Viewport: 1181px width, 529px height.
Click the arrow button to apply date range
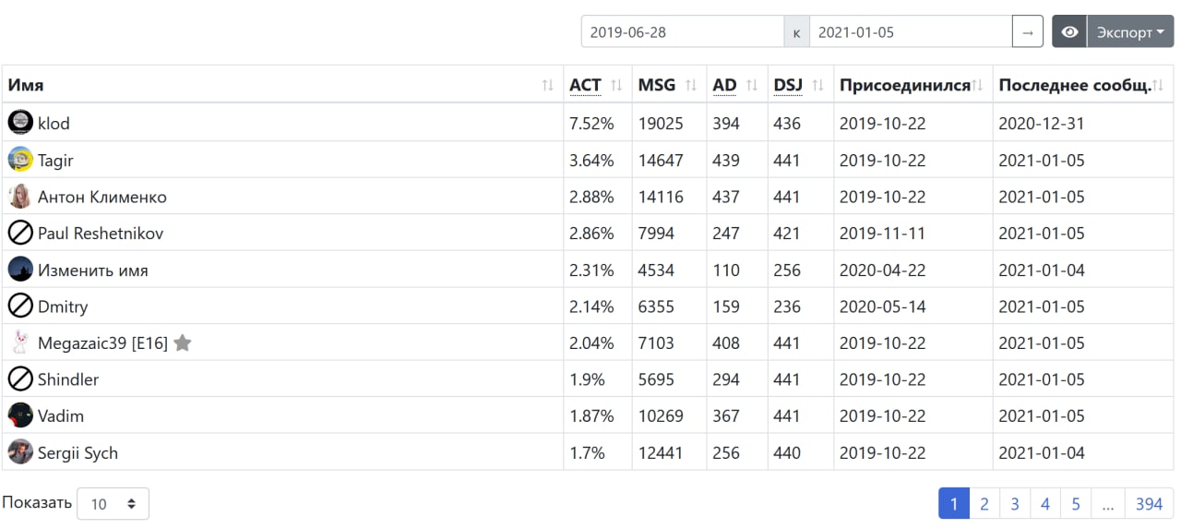[1028, 32]
